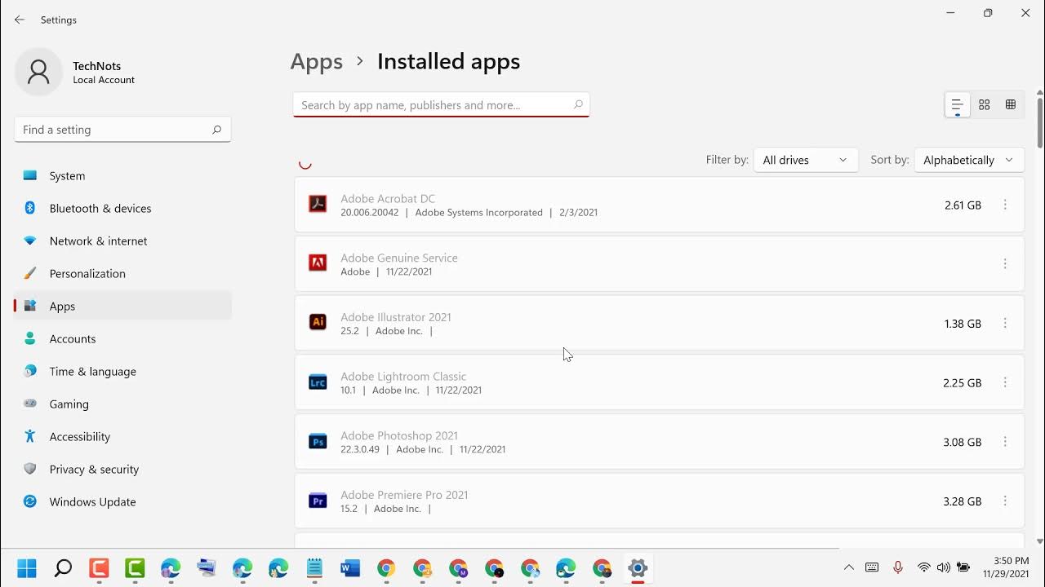The image size is (1045, 587).
Task: Open Microsoft Word from the taskbar
Action: click(x=350, y=568)
